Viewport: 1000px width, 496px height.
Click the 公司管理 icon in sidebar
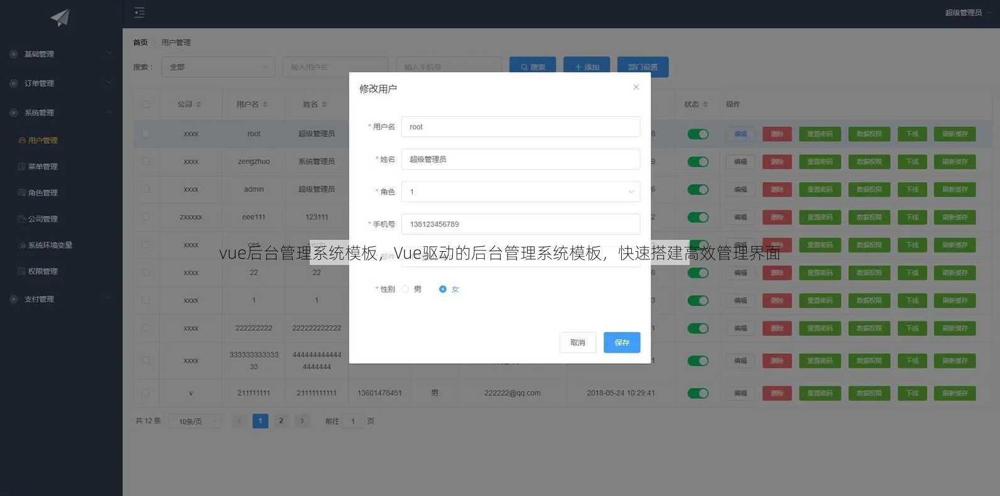pyautogui.click(x=22, y=219)
